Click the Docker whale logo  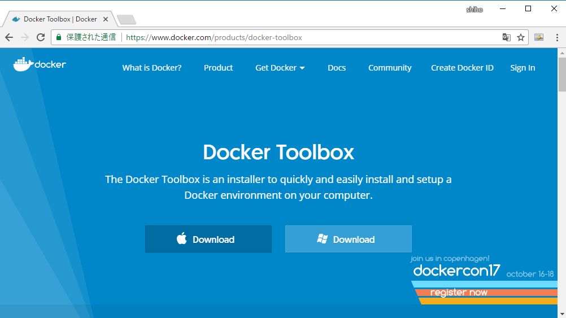(40, 64)
